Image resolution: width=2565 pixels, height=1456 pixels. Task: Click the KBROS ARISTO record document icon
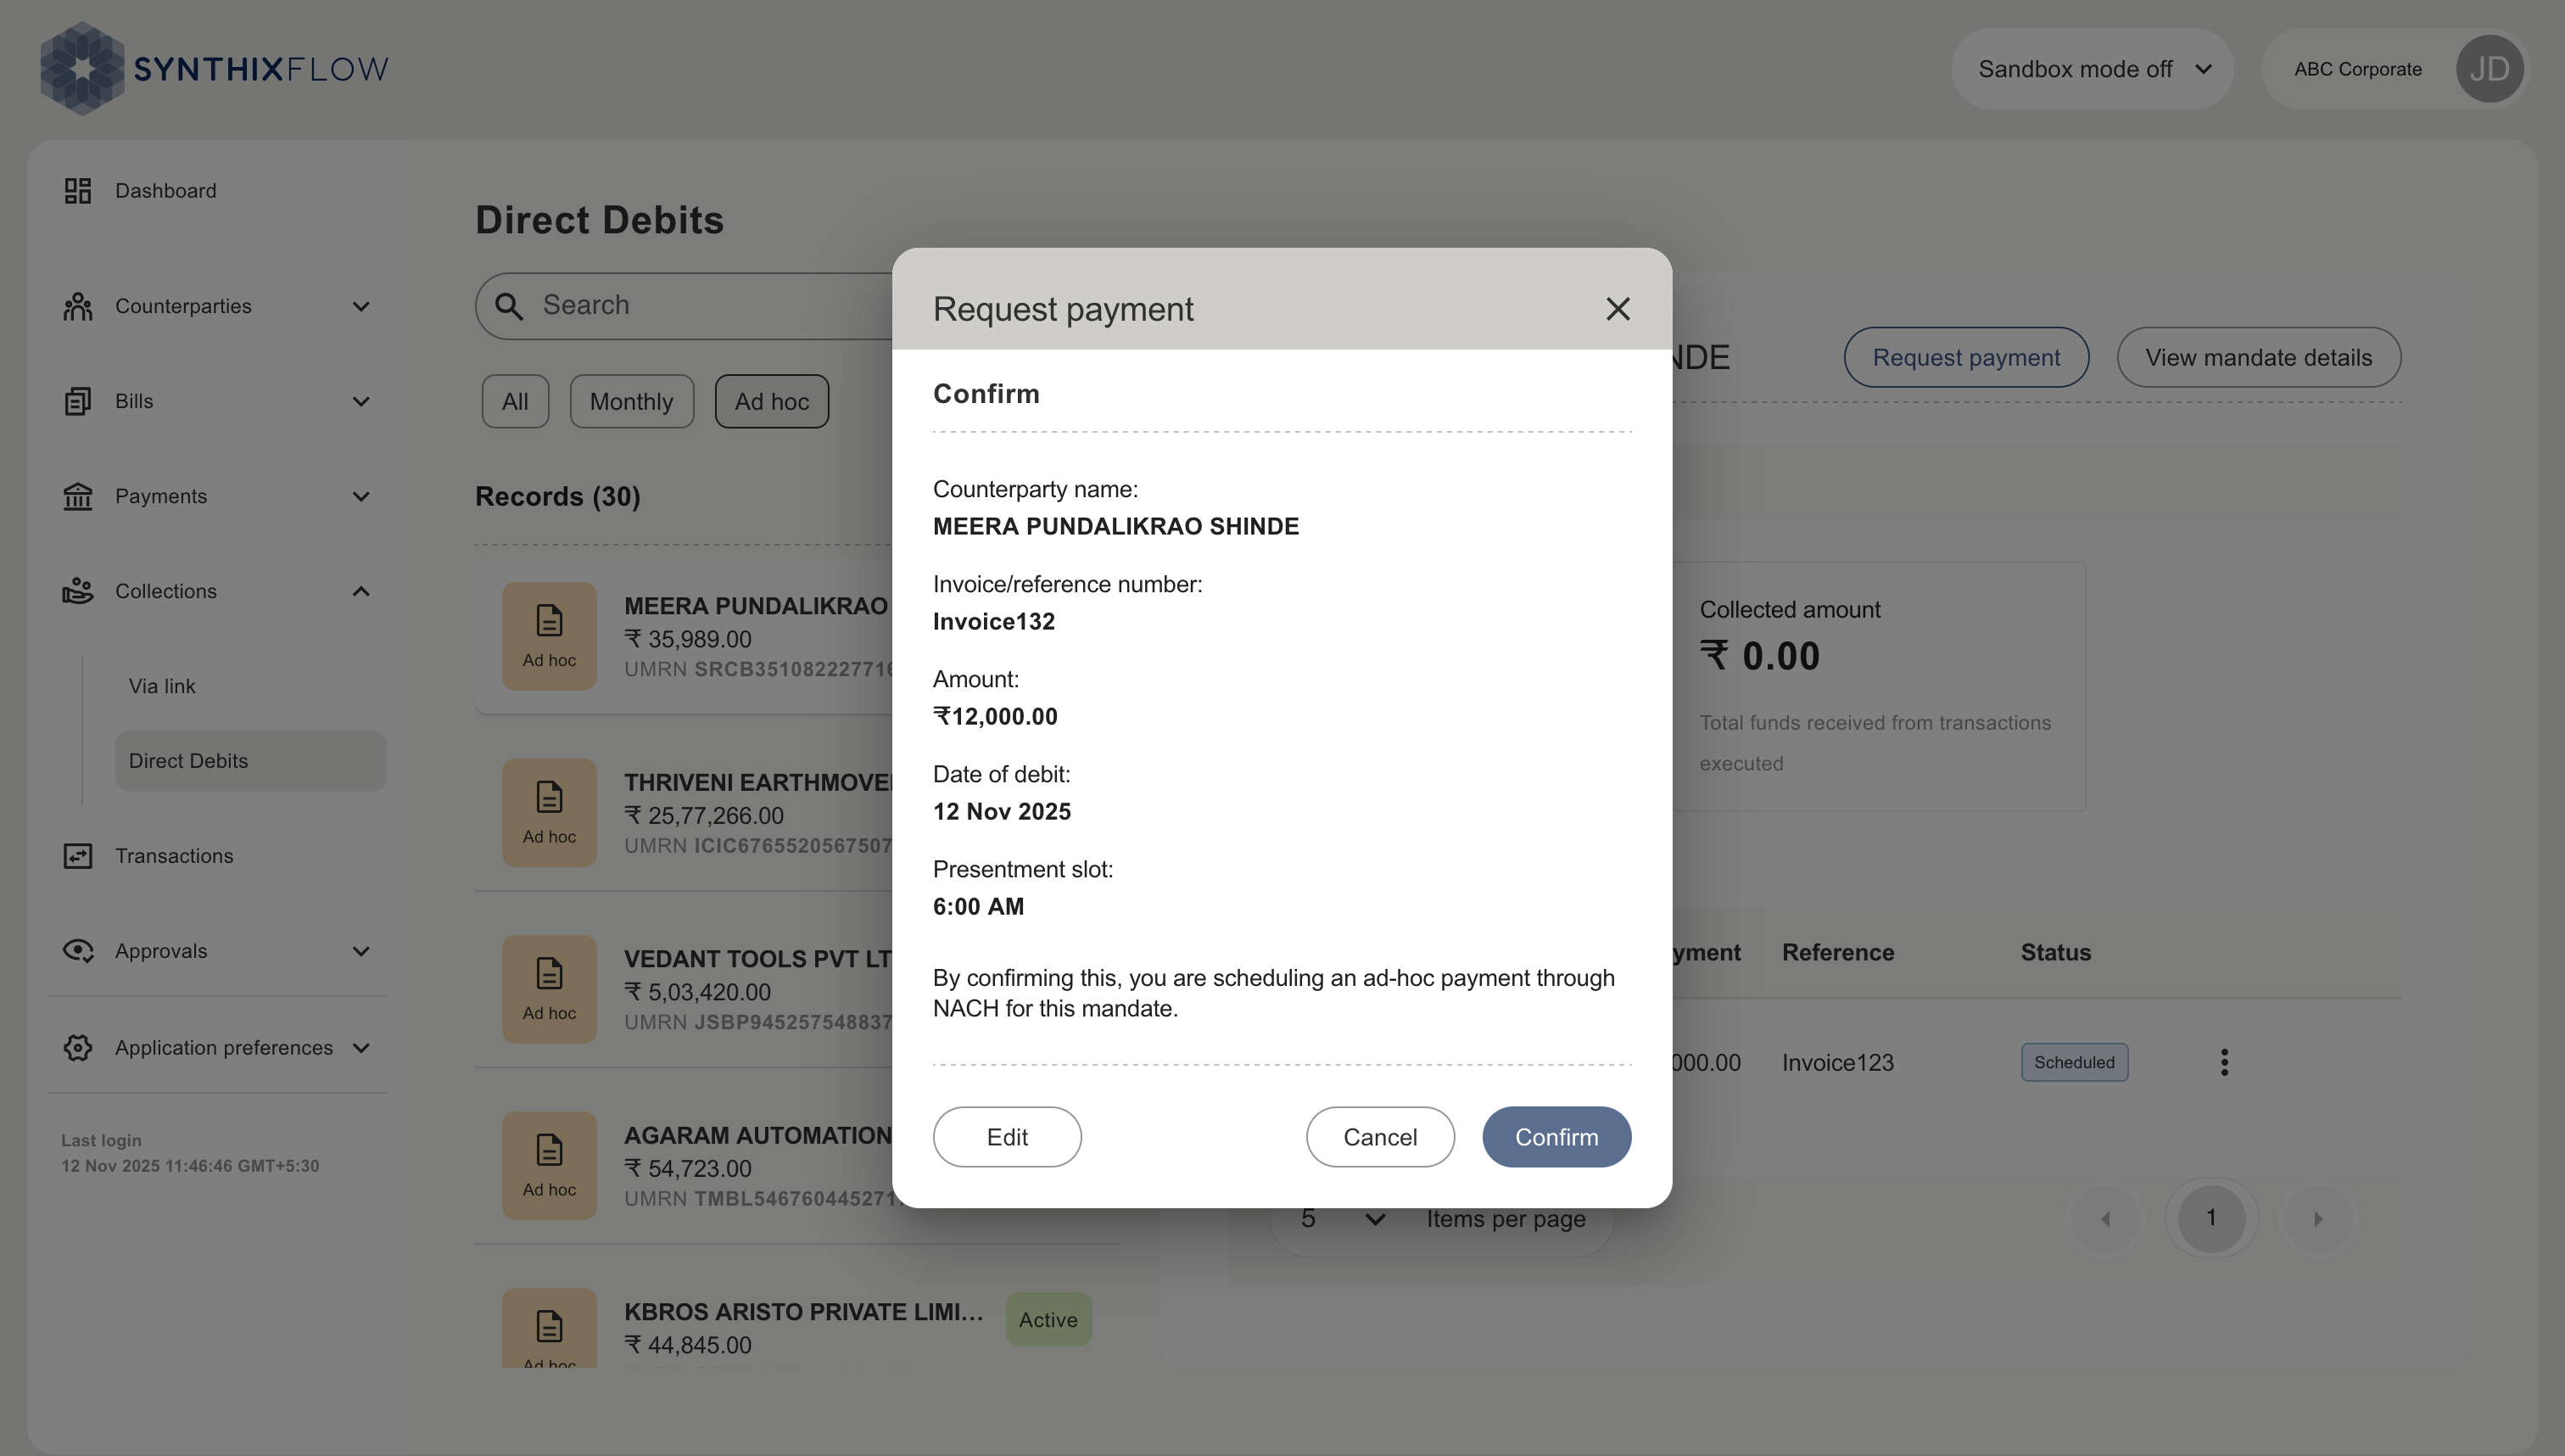[x=549, y=1328]
